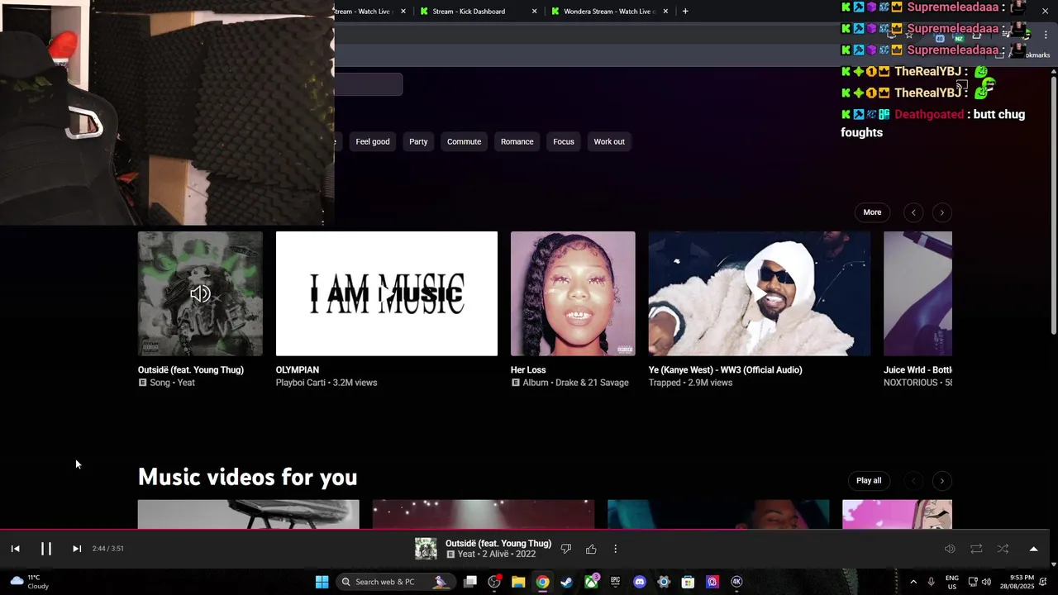Select the Romance mood chip

517,141
